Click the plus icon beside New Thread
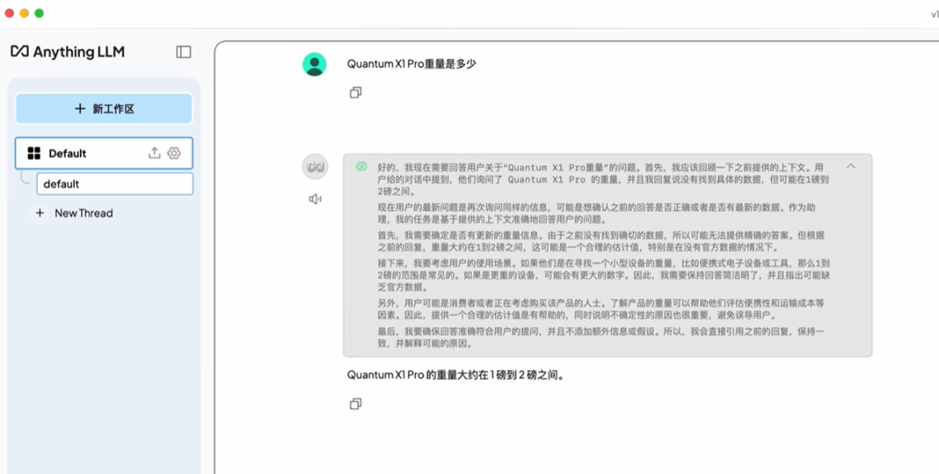This screenshot has height=474, width=939. point(40,213)
